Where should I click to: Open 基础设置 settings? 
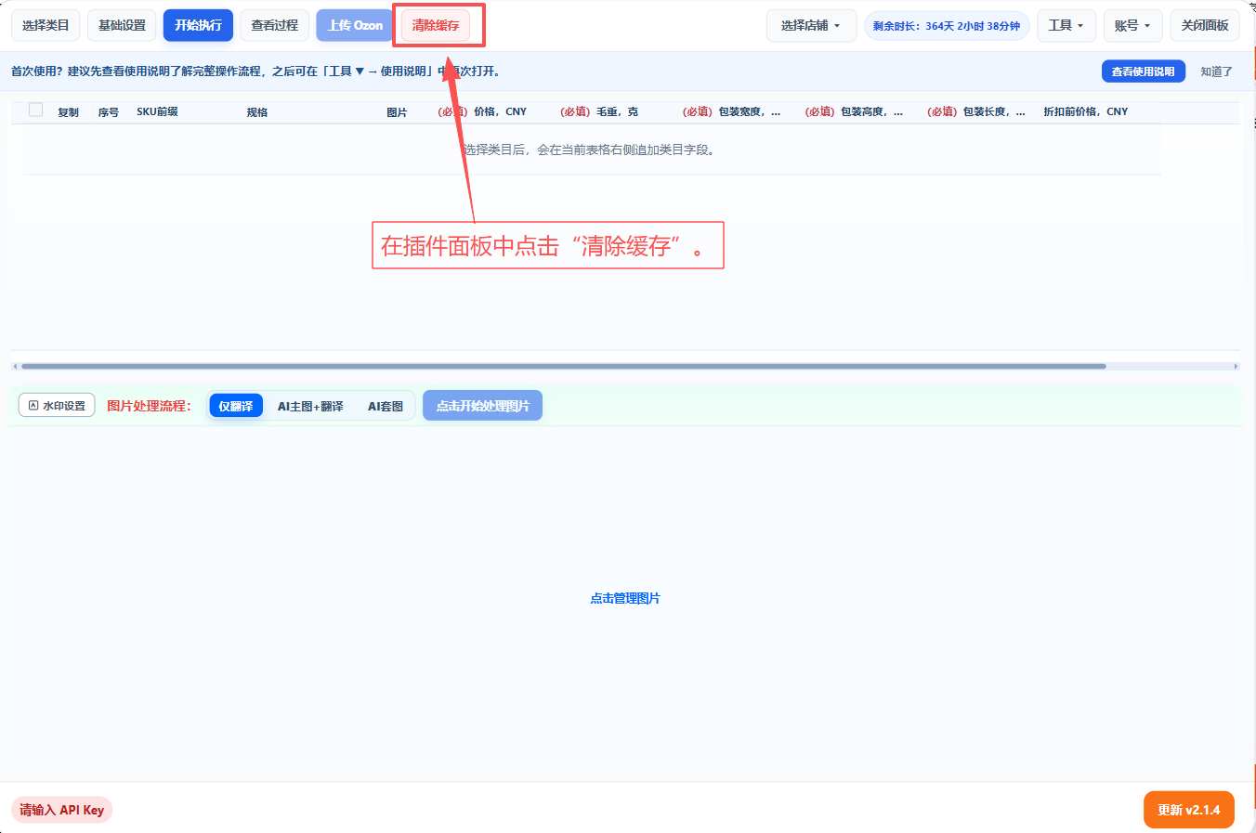(122, 25)
